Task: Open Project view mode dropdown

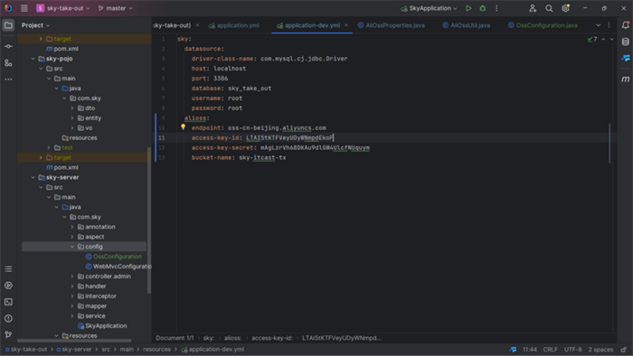Action: pyautogui.click(x=35, y=25)
